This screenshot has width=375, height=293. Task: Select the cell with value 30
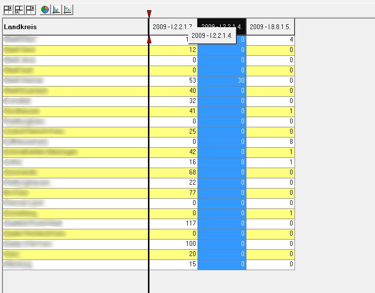click(x=222, y=81)
